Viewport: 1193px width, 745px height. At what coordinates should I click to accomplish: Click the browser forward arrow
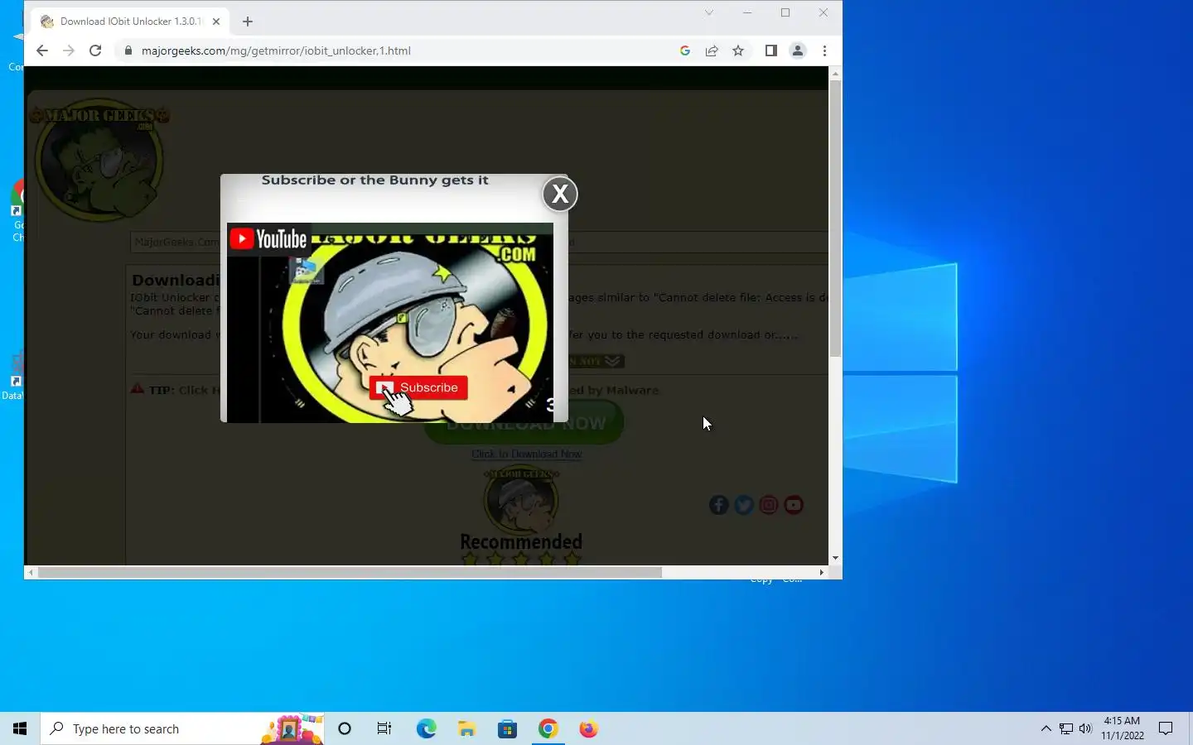69,50
